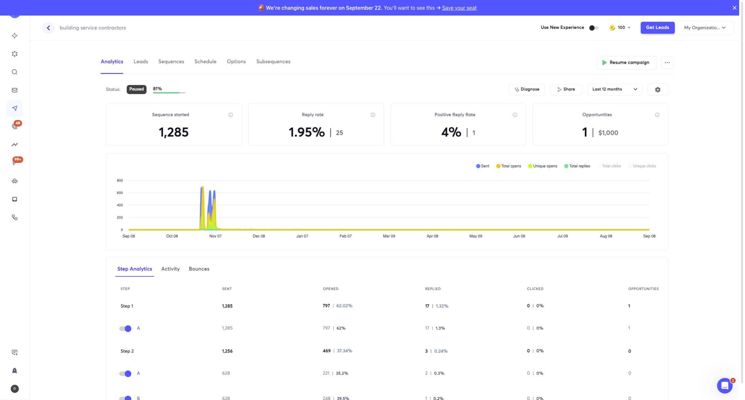The width and height of the screenshot is (745, 400).
Task: Click Get Leads button
Action: click(x=657, y=28)
